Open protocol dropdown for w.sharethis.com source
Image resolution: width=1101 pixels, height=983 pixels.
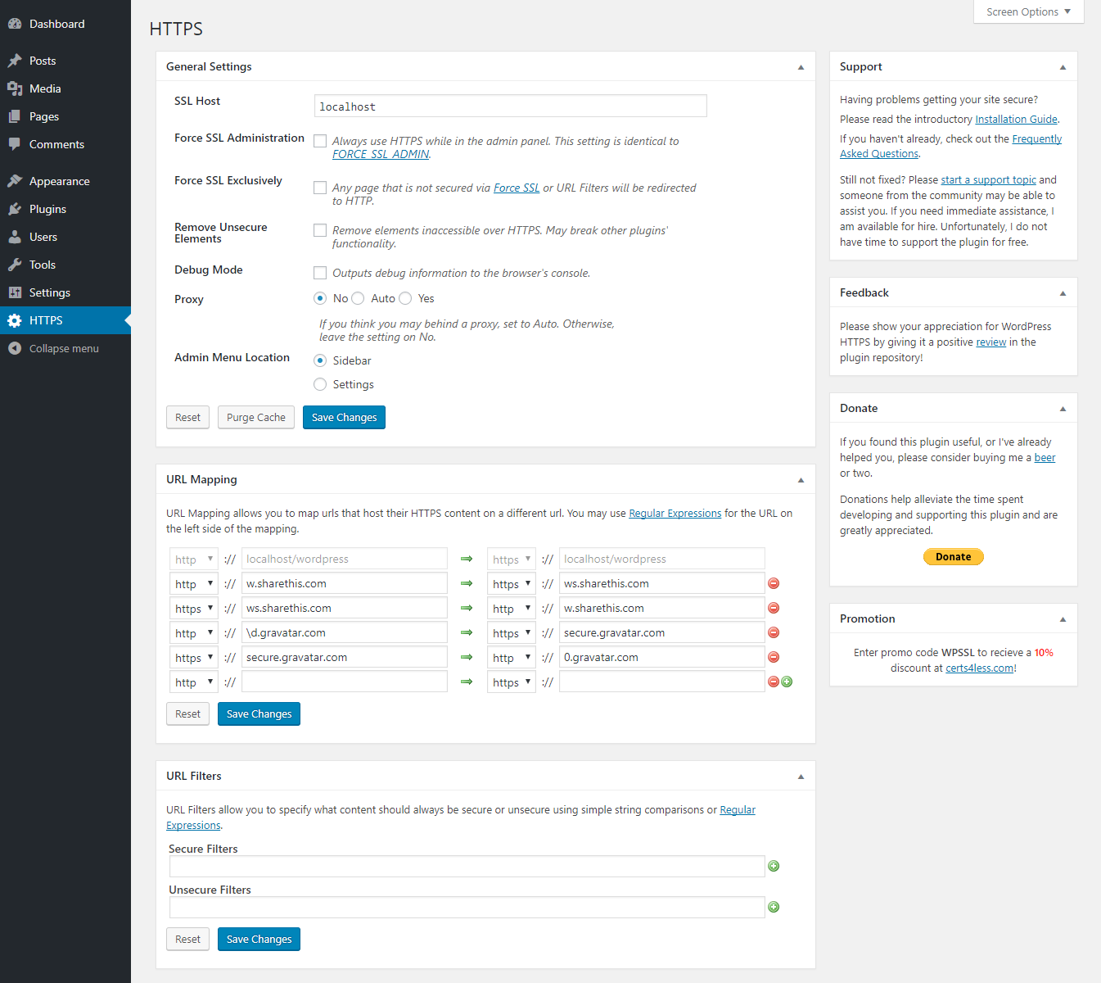[x=194, y=583]
